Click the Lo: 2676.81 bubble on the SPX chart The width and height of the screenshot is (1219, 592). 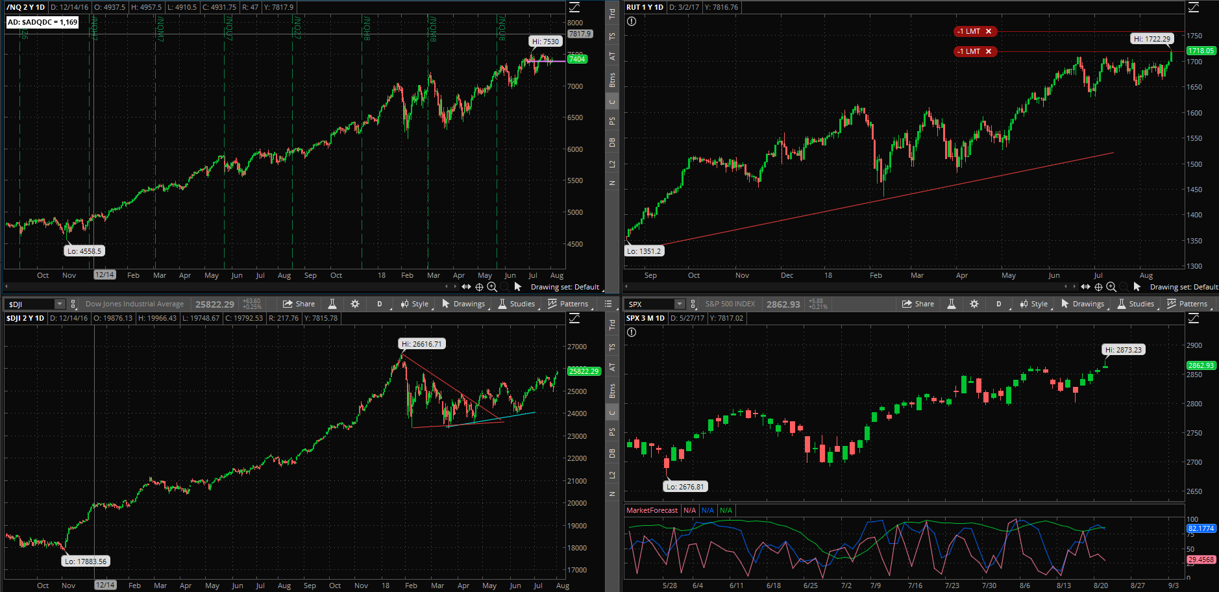tap(685, 486)
